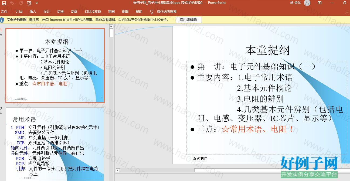The width and height of the screenshot is (350, 181).
Task: Click line 3.电阻的辨别 on main slide
Action: [x=260, y=98]
